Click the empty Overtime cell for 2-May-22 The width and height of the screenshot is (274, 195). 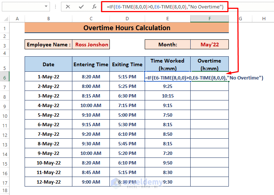click(209, 86)
